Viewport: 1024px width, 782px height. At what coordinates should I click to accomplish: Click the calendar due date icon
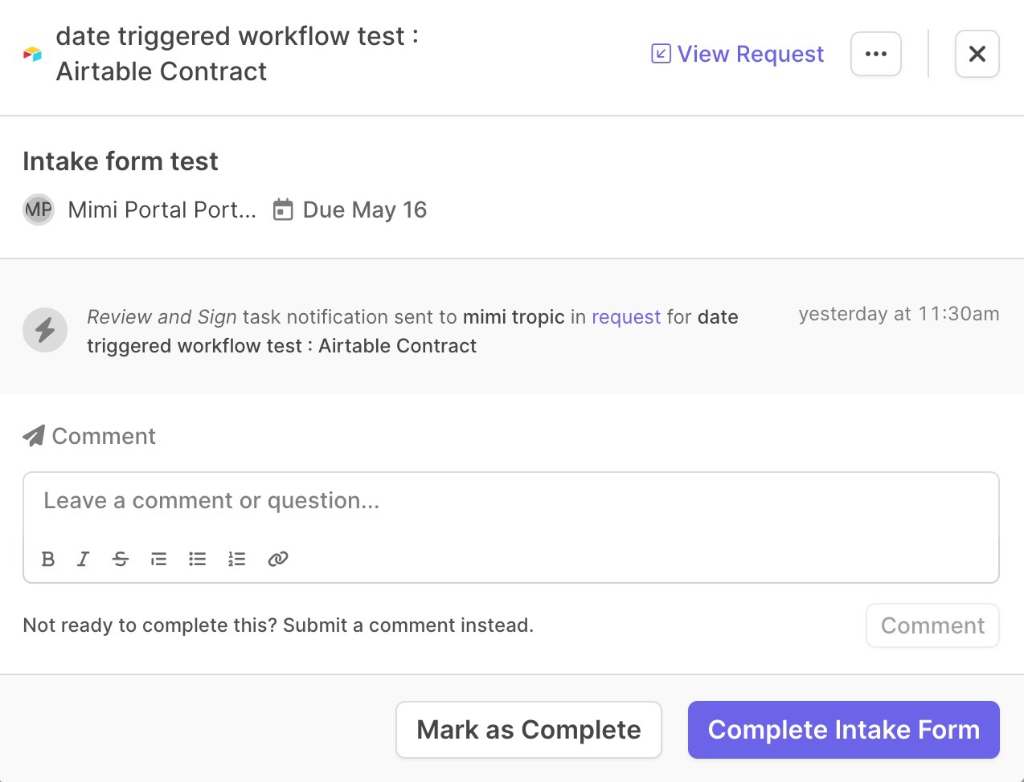[283, 210]
